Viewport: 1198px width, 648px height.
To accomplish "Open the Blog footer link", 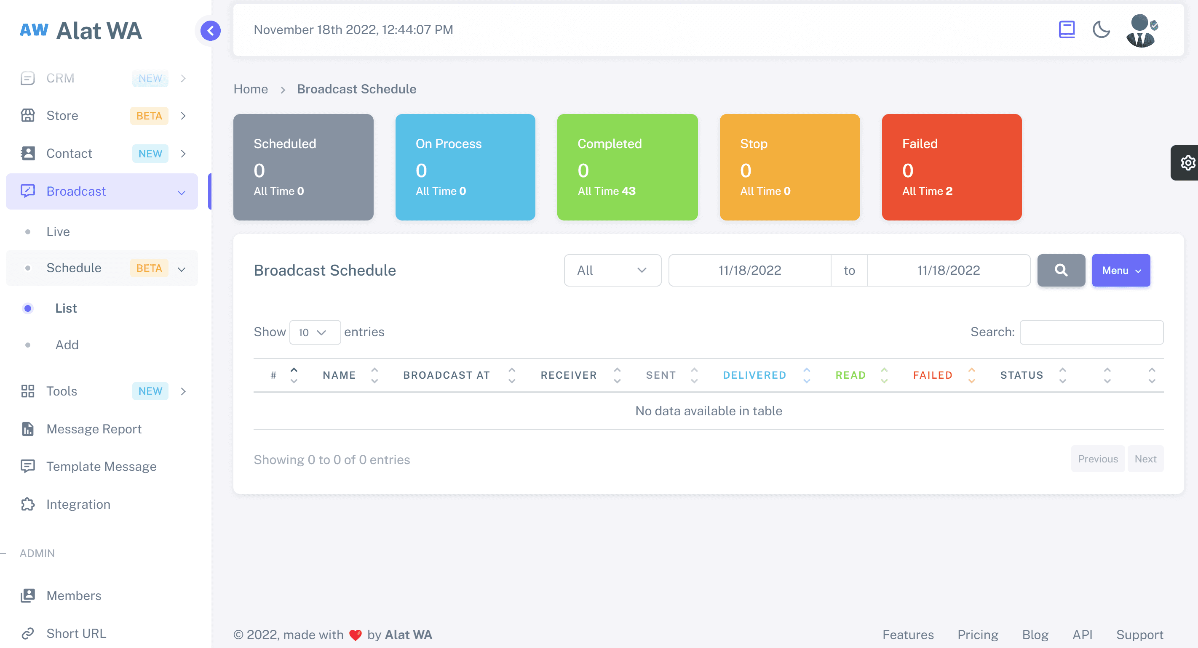I will [x=1035, y=635].
